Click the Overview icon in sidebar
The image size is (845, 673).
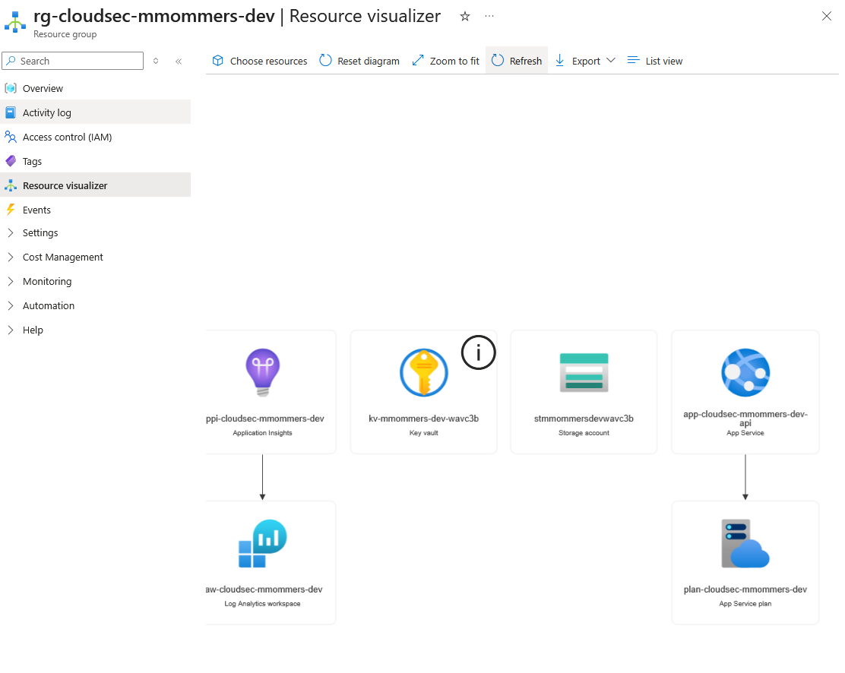pyautogui.click(x=11, y=88)
